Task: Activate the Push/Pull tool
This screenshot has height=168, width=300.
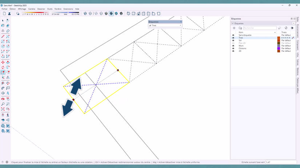Action: [x=8, y=62]
